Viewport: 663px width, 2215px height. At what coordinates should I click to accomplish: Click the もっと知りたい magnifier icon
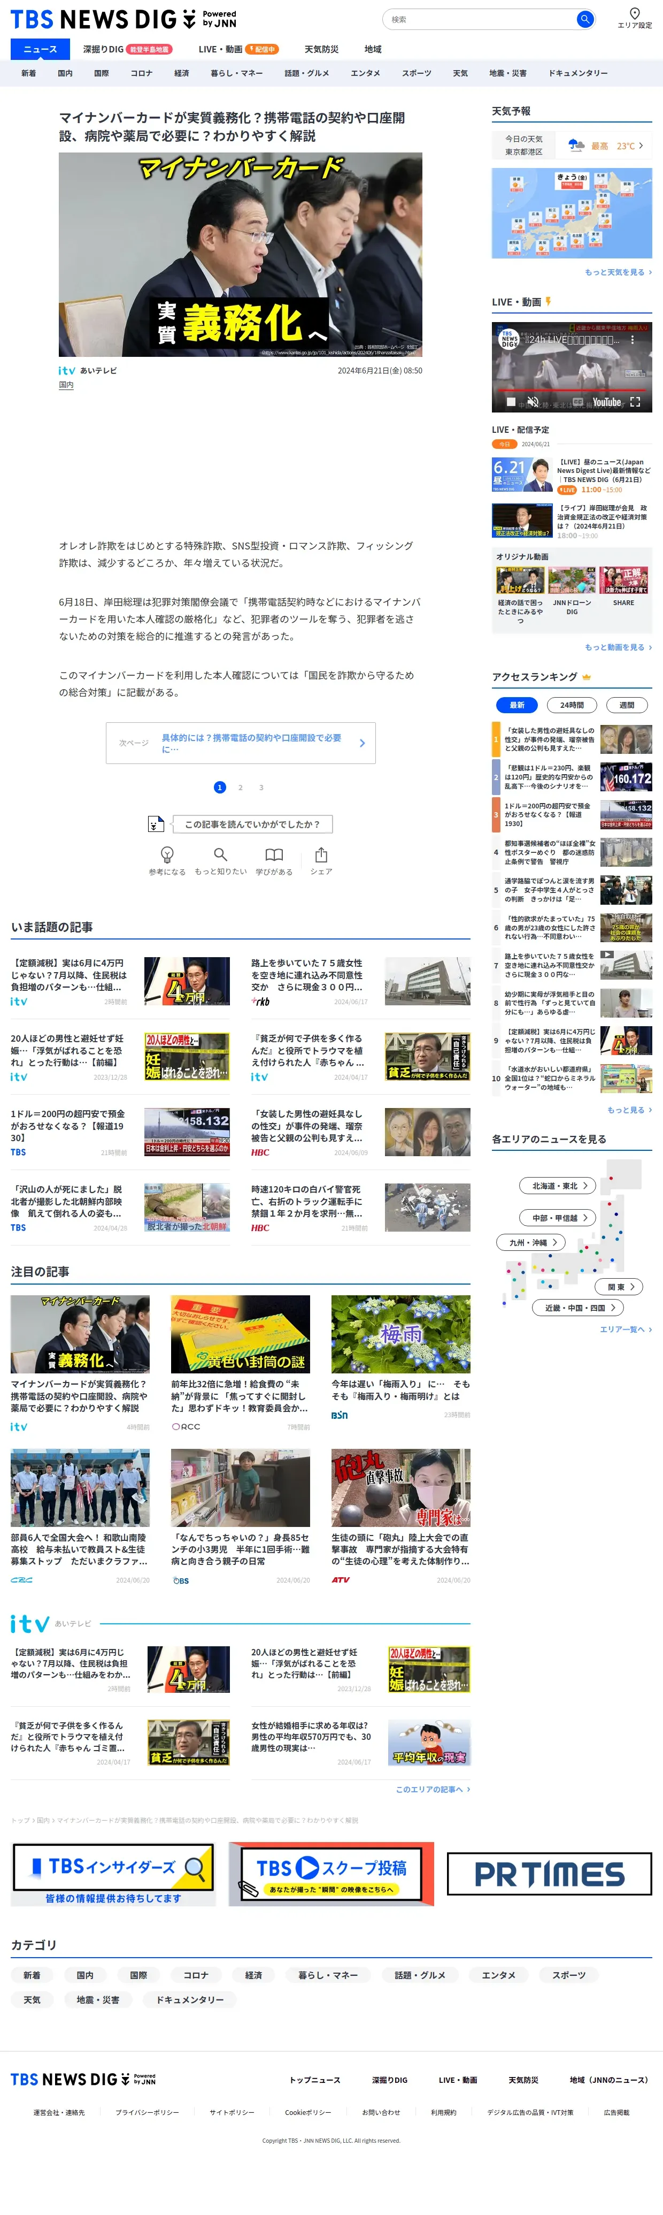pyautogui.click(x=221, y=854)
